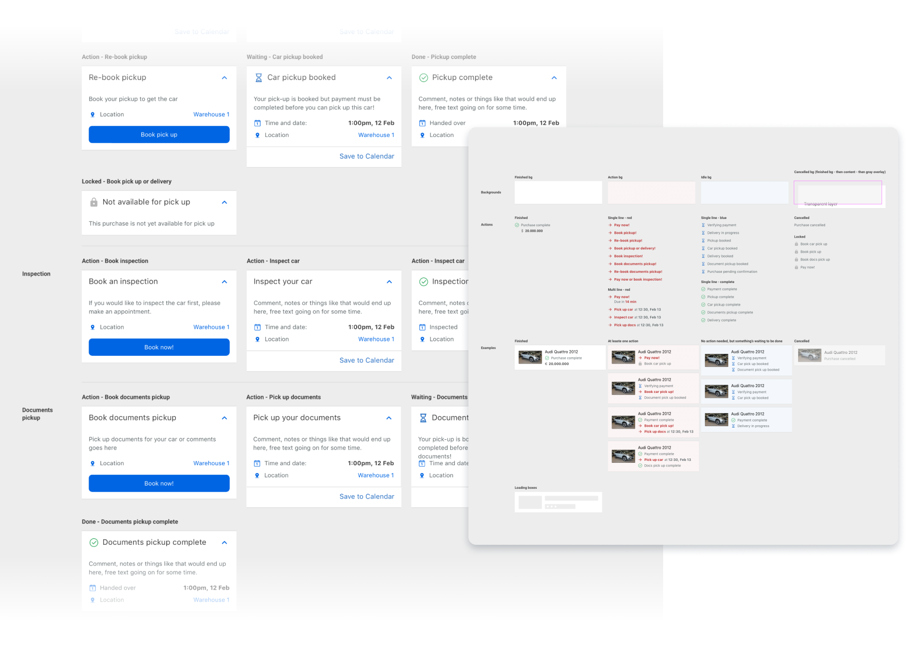Click location pin in Pickup complete card
907x647 pixels.
[422, 135]
